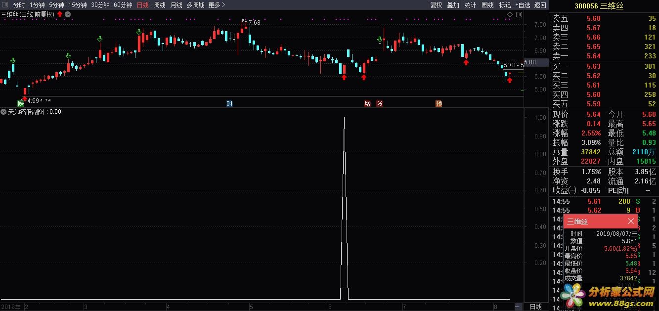
Task: Click the 增 event marker on timeline
Action: (x=367, y=103)
